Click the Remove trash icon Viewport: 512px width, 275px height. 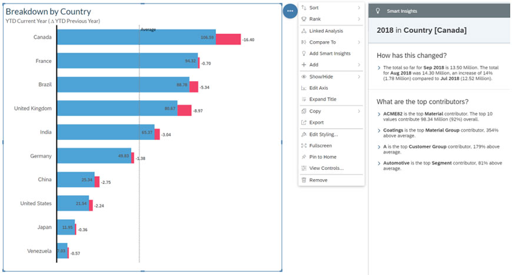[304, 180]
